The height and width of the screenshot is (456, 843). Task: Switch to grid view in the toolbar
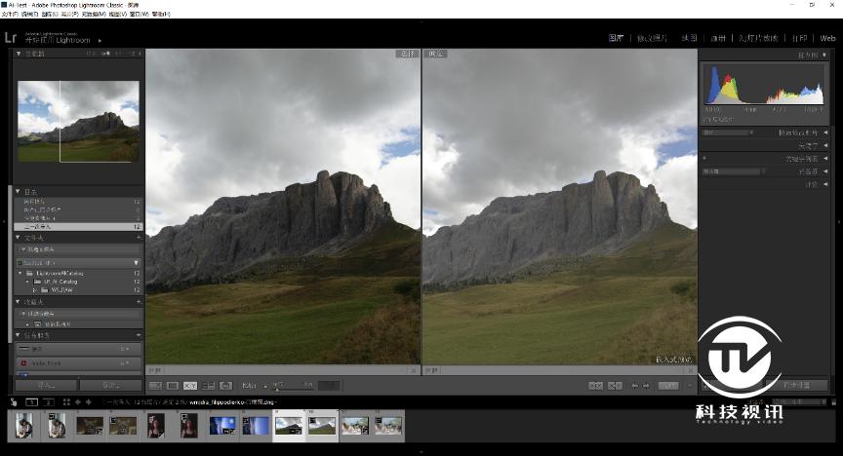tap(155, 386)
